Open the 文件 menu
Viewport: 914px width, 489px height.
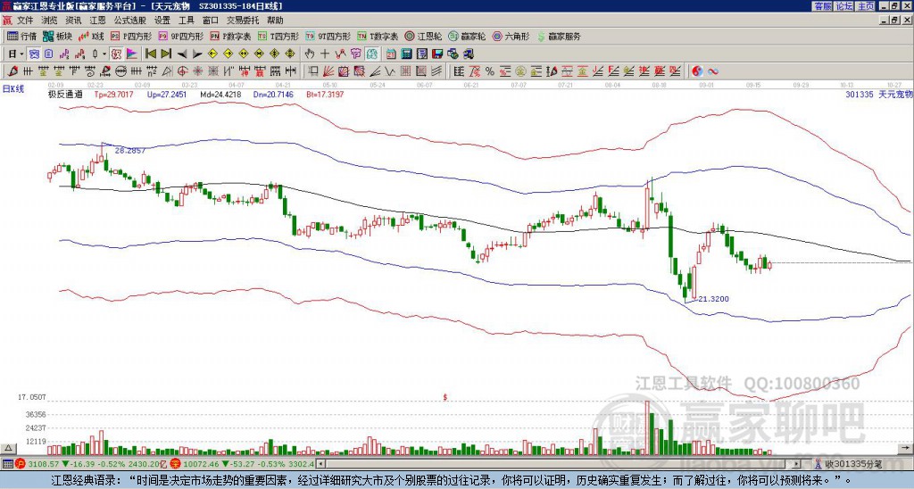(x=25, y=21)
